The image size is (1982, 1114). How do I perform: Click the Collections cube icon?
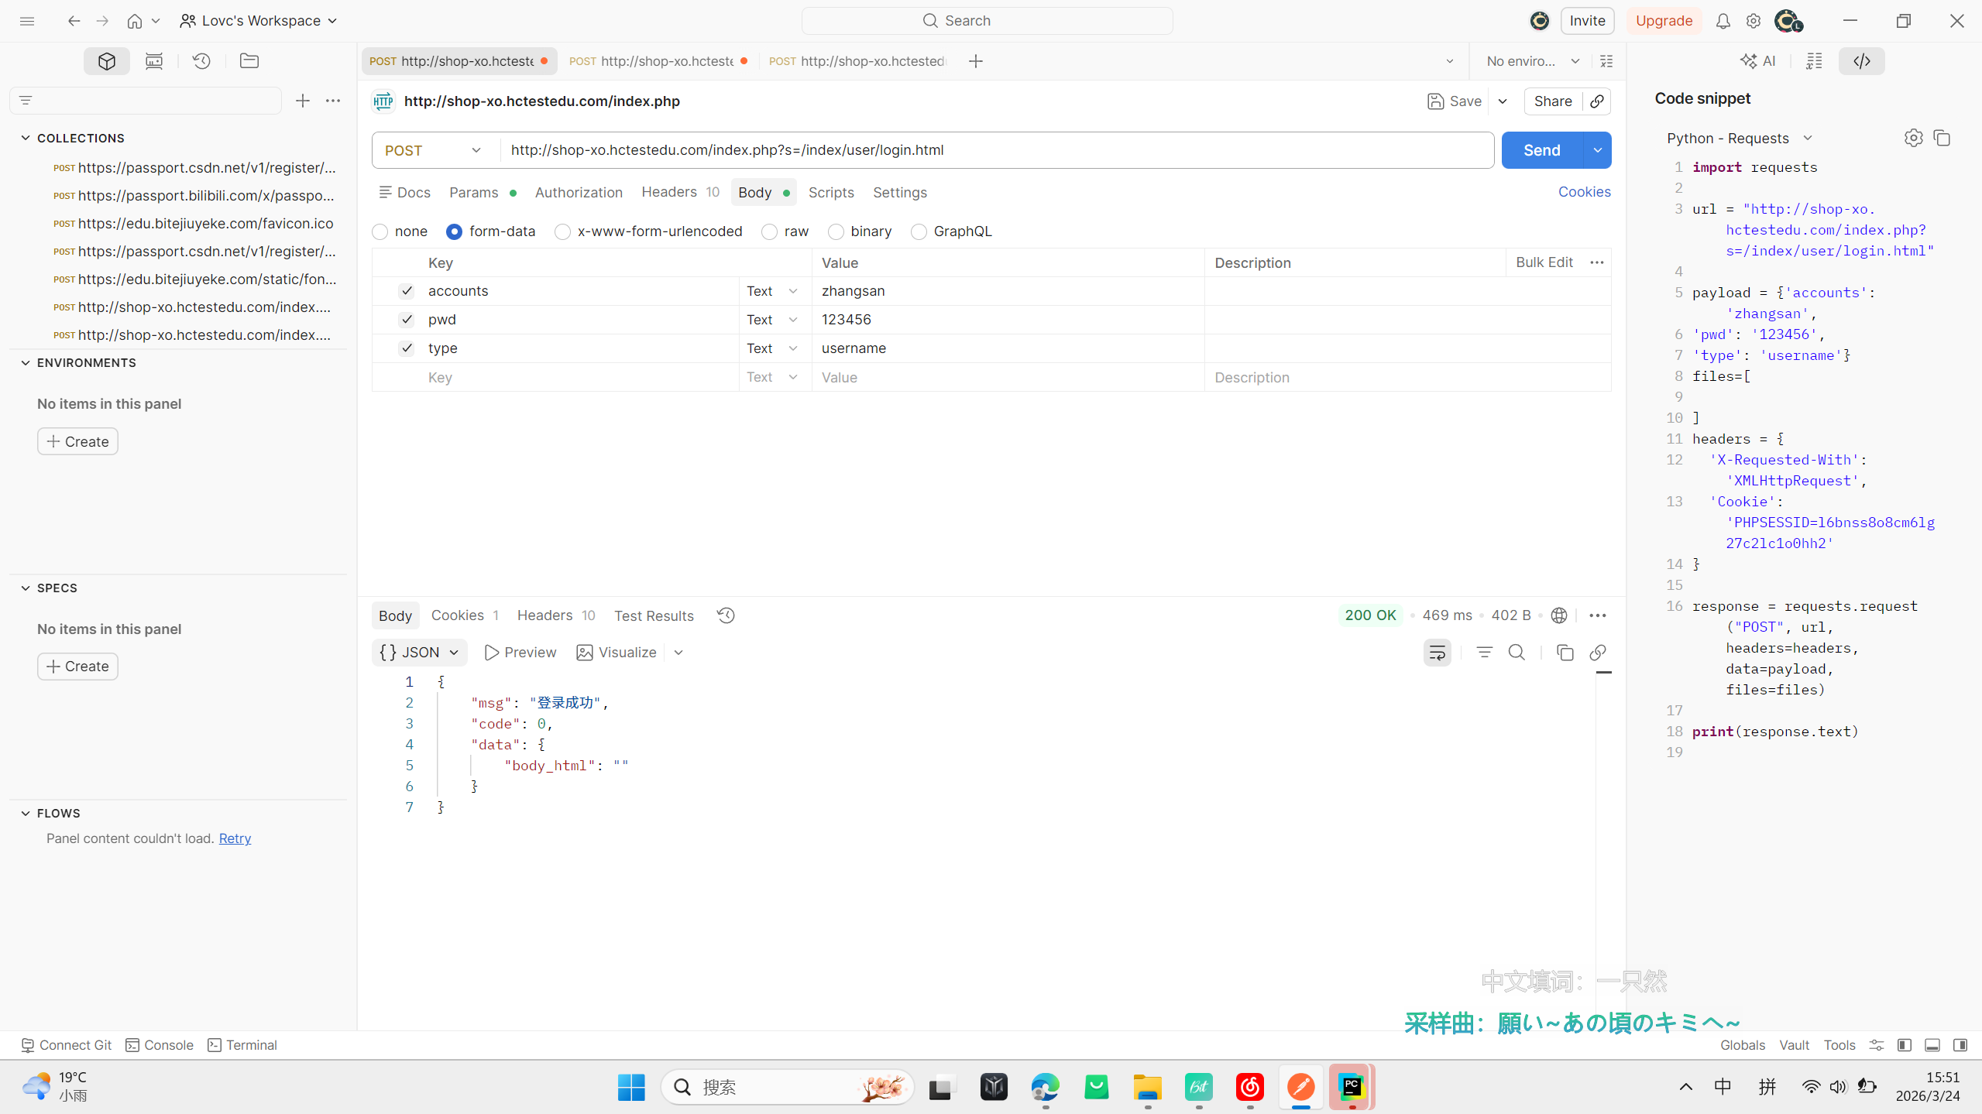pos(107,61)
